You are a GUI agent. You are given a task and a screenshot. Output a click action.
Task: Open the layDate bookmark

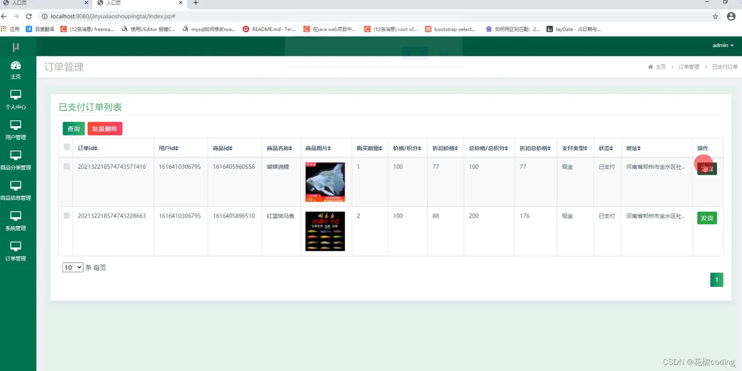[x=574, y=29]
